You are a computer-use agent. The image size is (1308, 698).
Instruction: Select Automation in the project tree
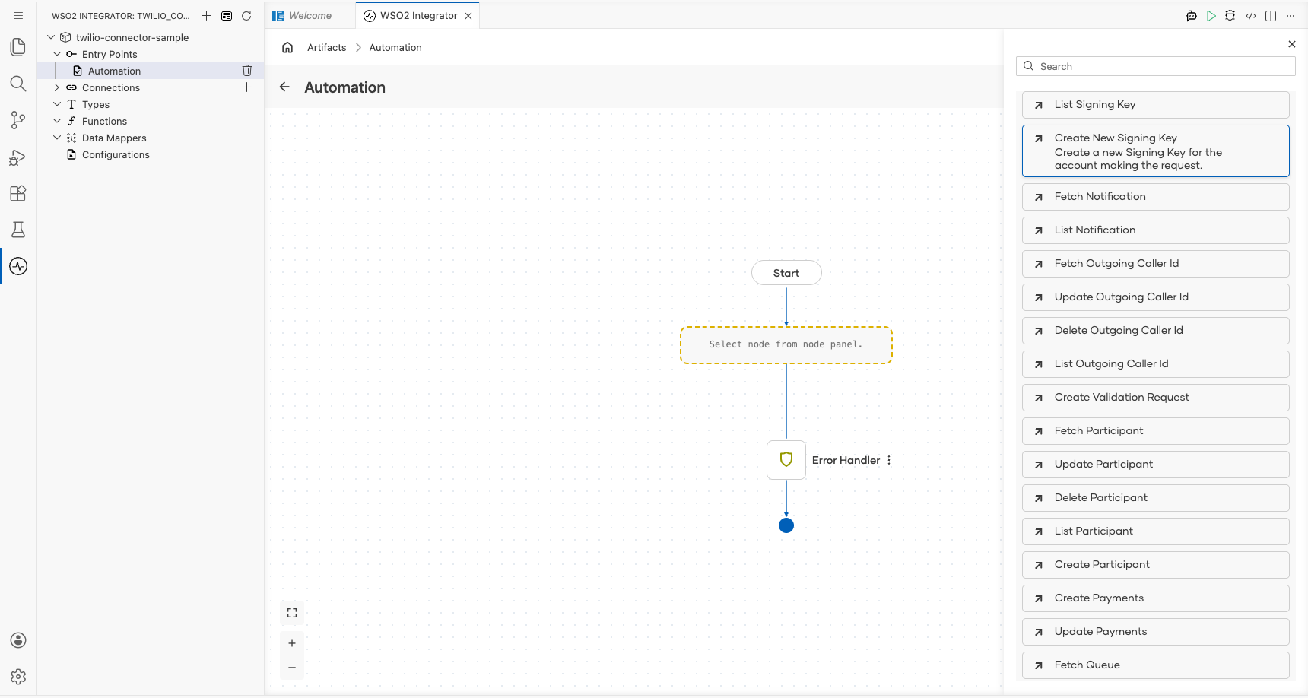point(114,71)
